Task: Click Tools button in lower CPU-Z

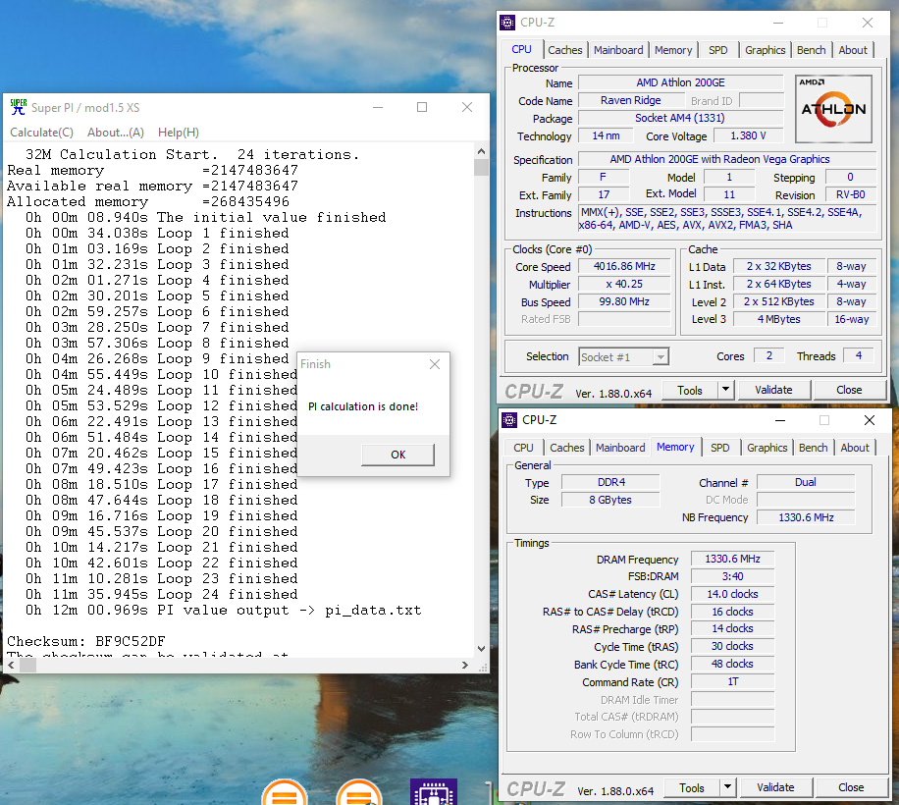Action: (692, 788)
